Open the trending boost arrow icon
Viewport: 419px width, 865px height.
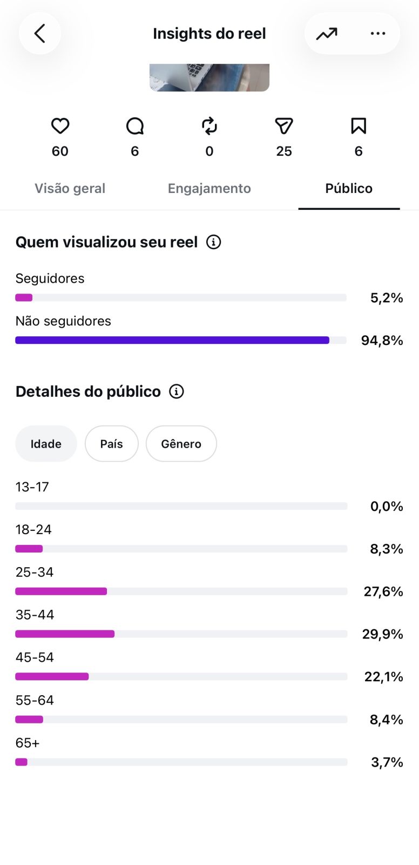point(327,34)
